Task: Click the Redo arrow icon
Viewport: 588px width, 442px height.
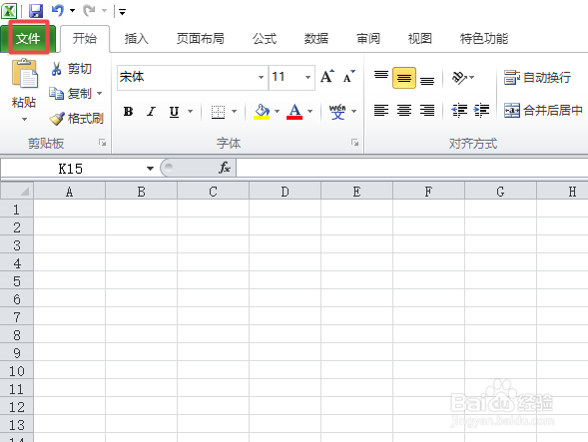Action: (89, 11)
